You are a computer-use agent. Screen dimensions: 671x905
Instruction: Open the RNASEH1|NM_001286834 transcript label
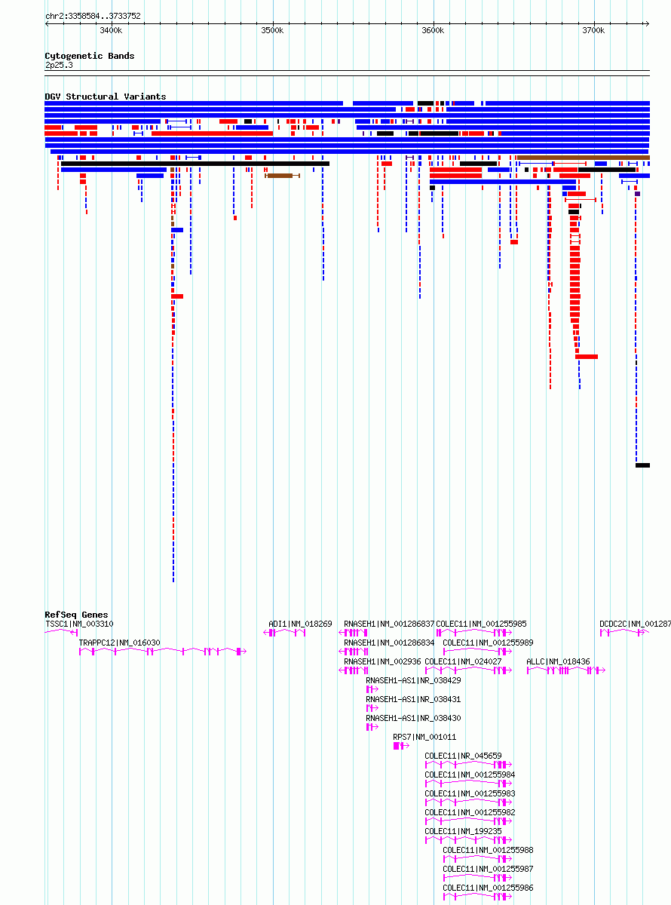(x=389, y=643)
